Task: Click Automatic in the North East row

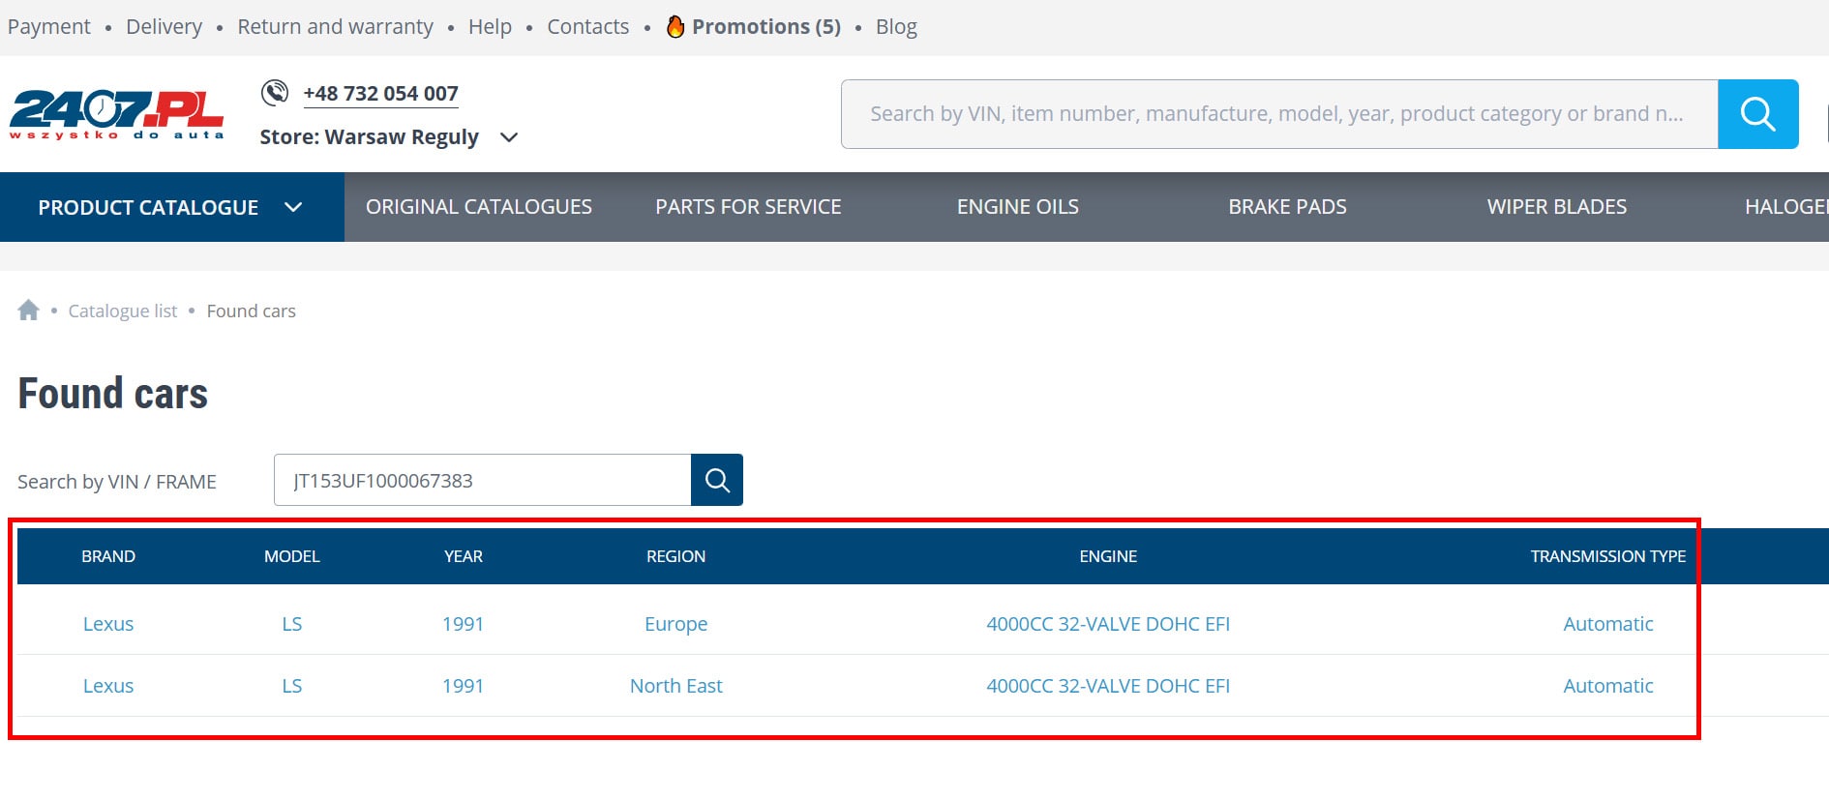Action: 1608,686
